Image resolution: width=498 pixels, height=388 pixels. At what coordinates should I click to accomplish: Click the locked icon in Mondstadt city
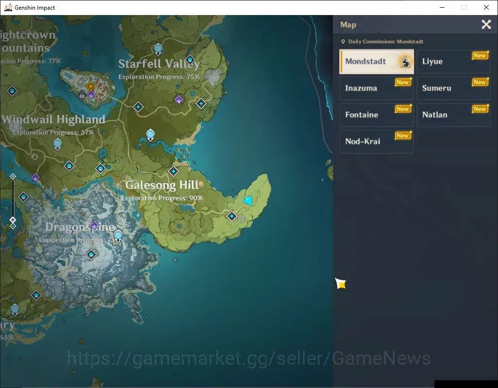click(x=82, y=95)
